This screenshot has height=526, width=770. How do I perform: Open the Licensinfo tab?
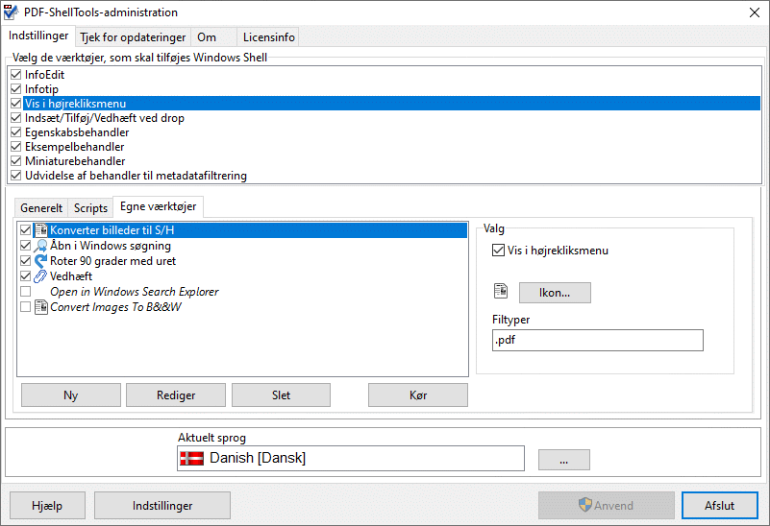pos(268,37)
